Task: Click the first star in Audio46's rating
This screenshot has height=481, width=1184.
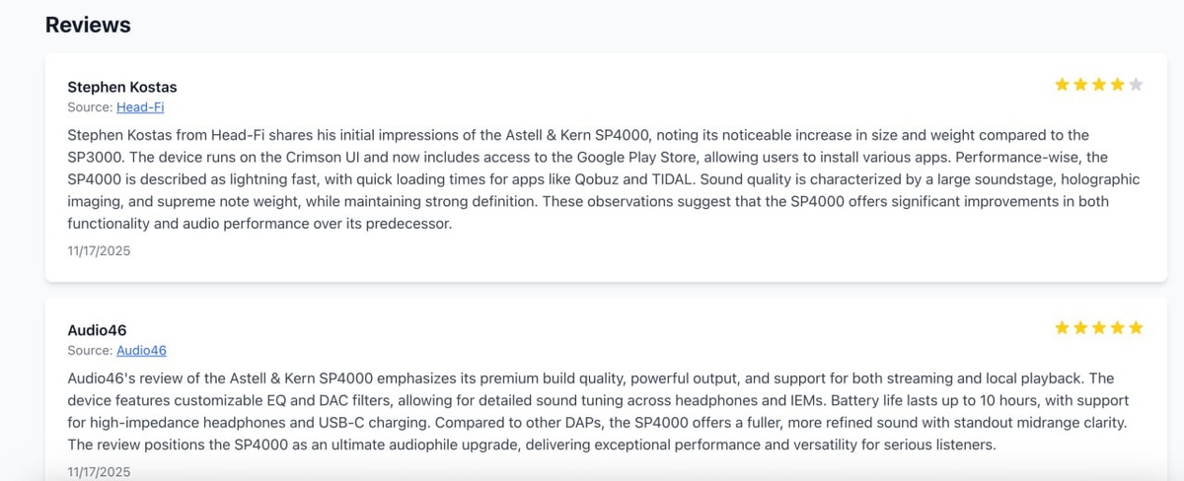Action: [x=1063, y=327]
